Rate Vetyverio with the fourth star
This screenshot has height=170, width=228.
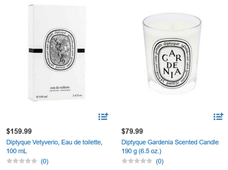[x=28, y=161]
